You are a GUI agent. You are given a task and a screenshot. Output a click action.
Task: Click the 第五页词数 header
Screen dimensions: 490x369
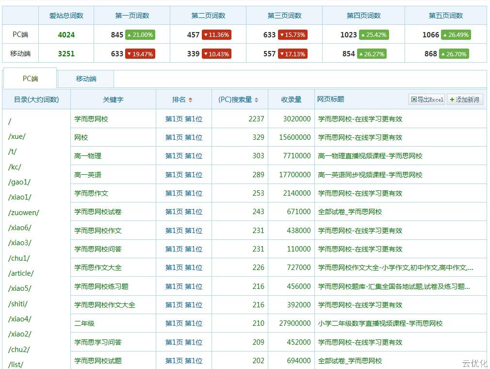point(446,16)
